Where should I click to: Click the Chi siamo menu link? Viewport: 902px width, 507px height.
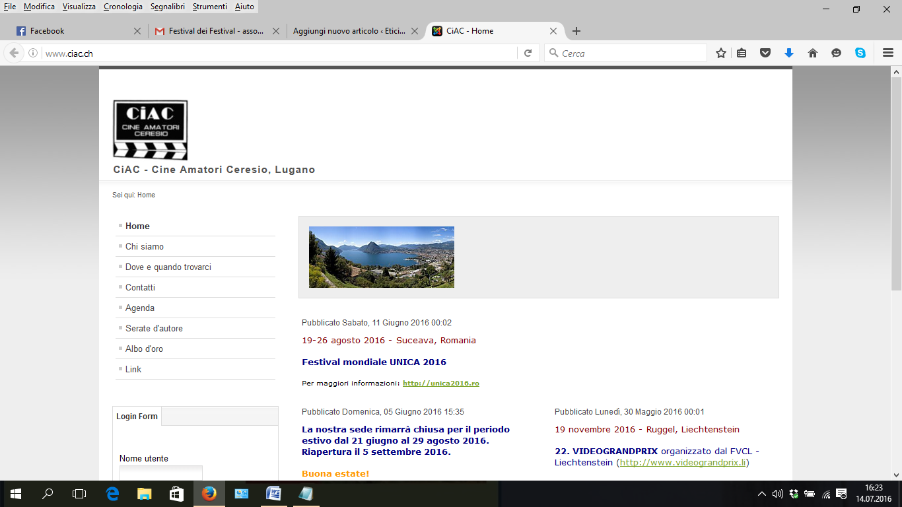145,246
